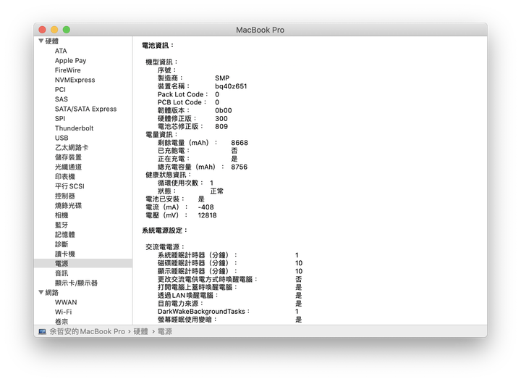Click the 機型資訊 subheading
Image resolution: width=521 pixels, height=382 pixels.
(x=161, y=62)
